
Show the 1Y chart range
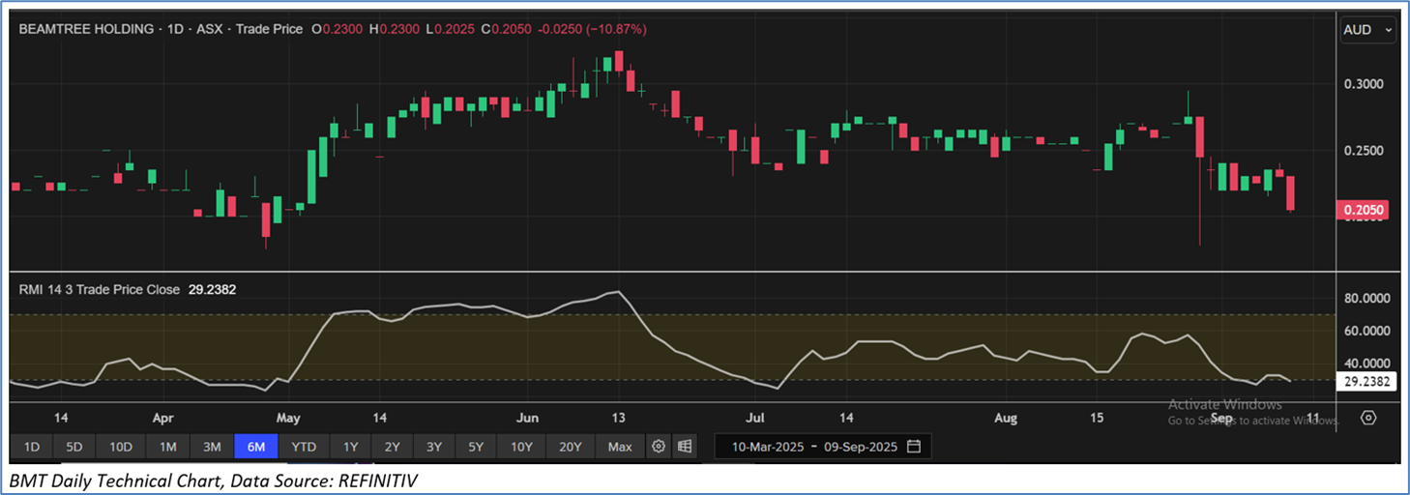[350, 447]
